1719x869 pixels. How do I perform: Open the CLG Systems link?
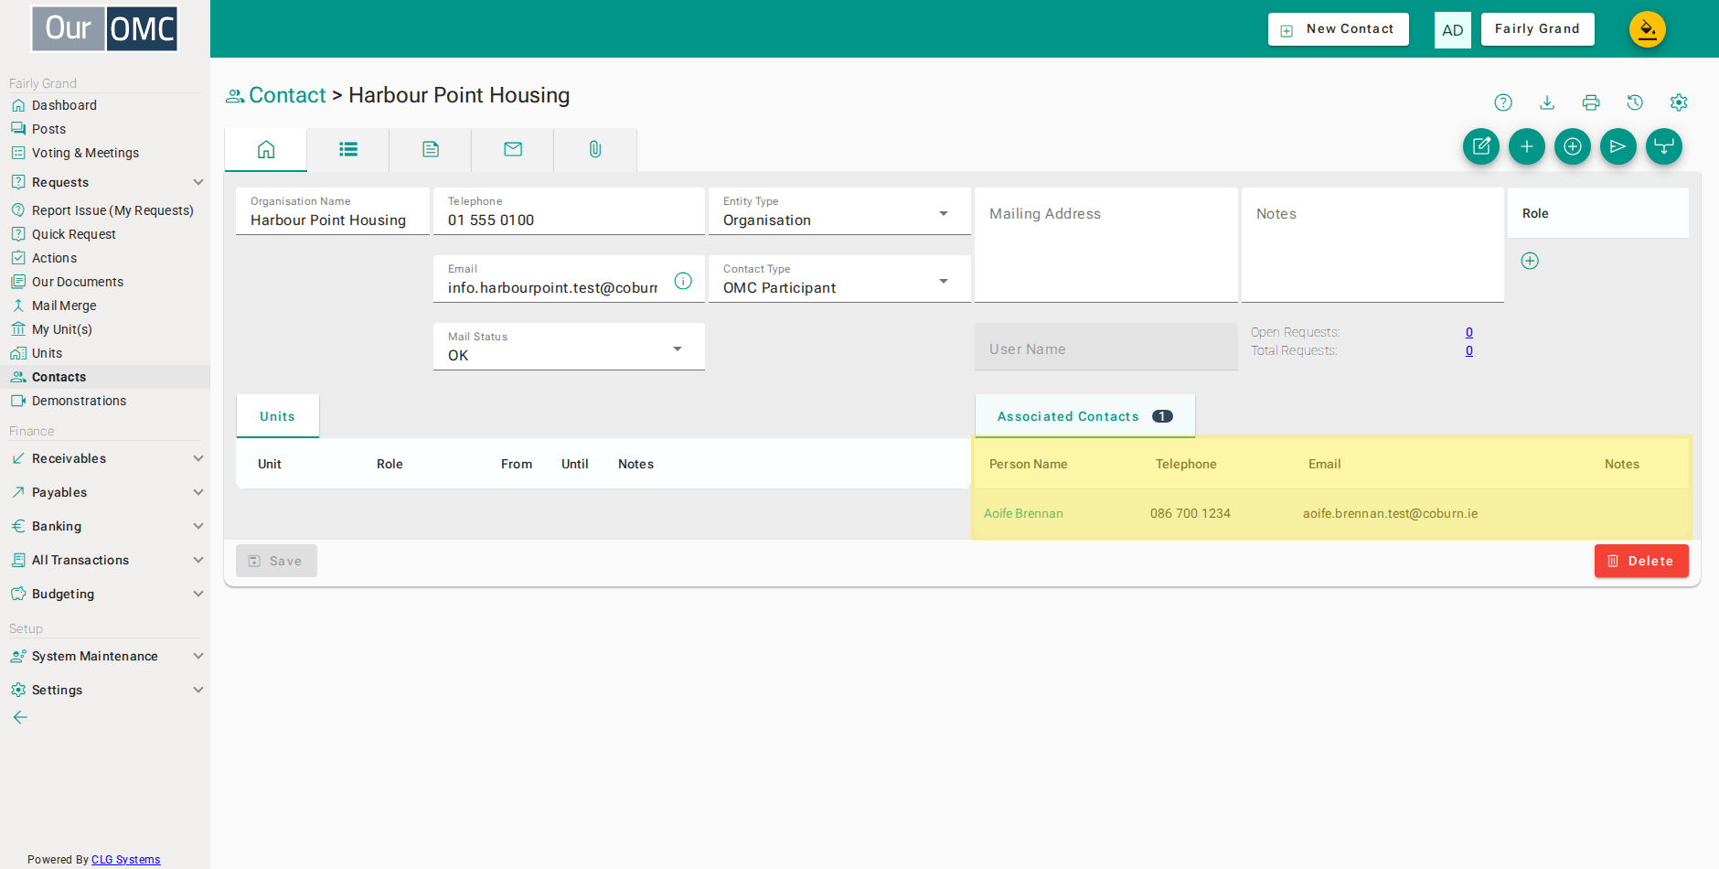point(125,860)
